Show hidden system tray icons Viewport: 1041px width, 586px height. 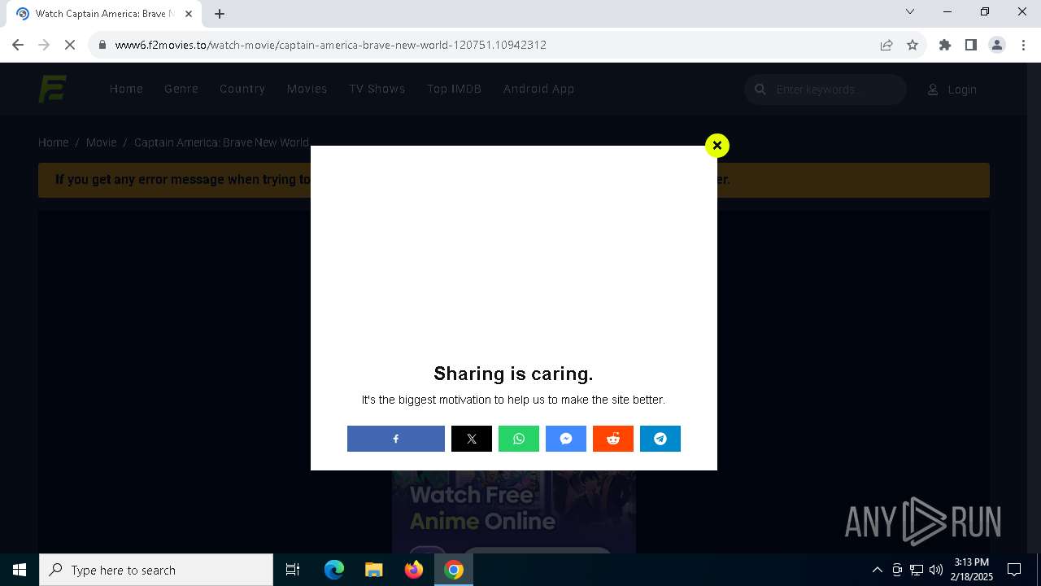(x=877, y=570)
